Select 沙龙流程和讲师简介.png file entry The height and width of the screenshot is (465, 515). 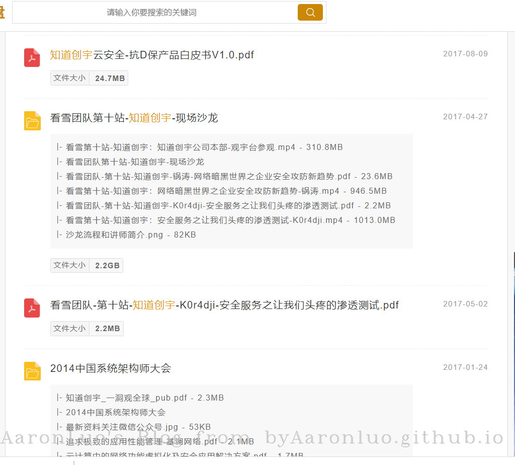tap(131, 235)
